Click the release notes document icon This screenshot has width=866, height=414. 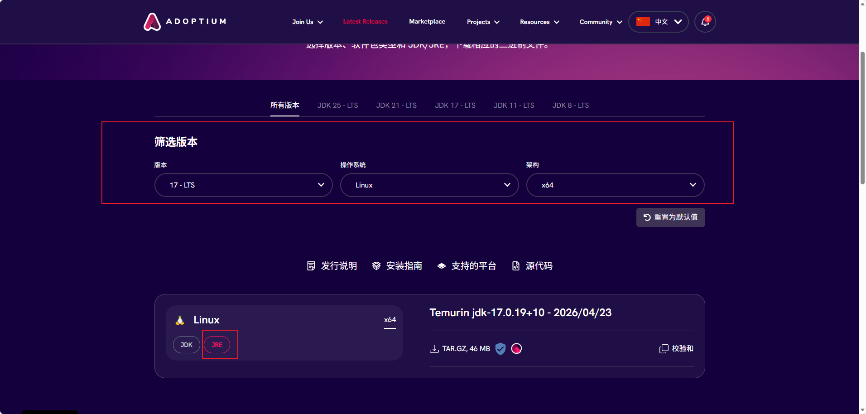(311, 266)
